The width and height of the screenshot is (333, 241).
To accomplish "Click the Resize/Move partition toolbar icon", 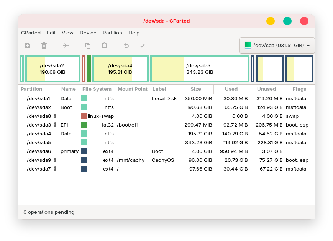I will [66, 46].
